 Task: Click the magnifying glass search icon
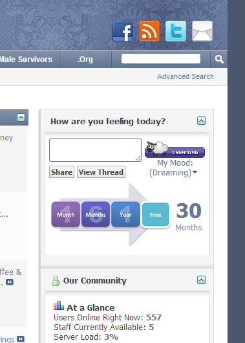click(x=219, y=60)
